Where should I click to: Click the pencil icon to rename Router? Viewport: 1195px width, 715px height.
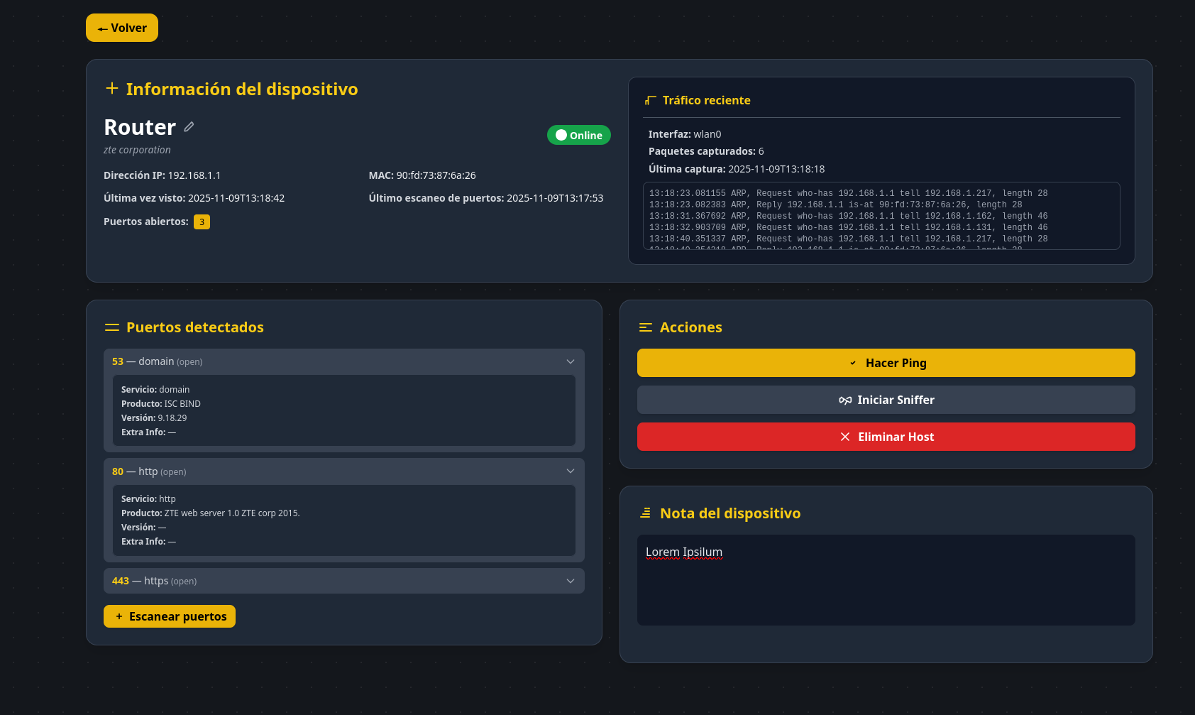tap(189, 126)
